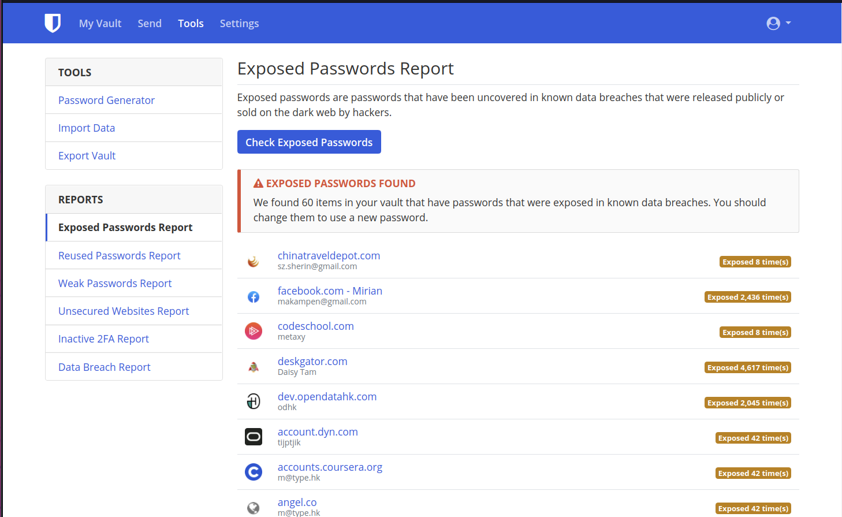Select the Tools tab
The height and width of the screenshot is (517, 842).
pos(191,24)
